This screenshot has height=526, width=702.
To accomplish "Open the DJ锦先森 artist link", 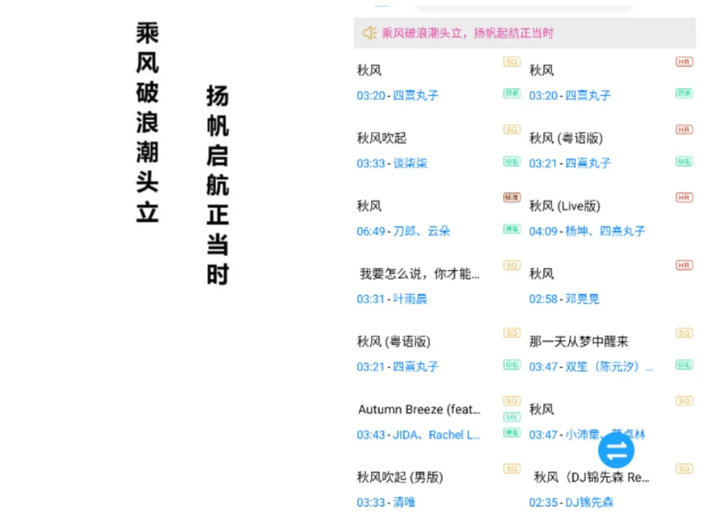I will 589,502.
